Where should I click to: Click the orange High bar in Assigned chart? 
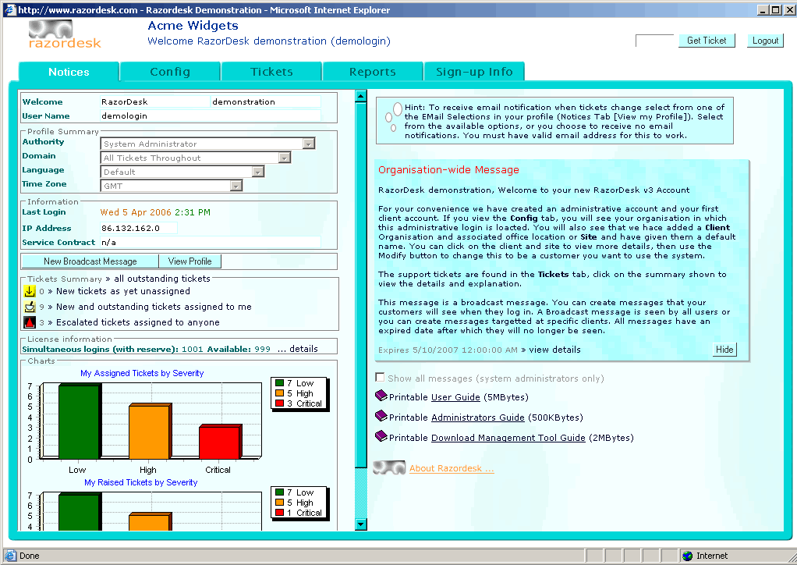tap(150, 432)
